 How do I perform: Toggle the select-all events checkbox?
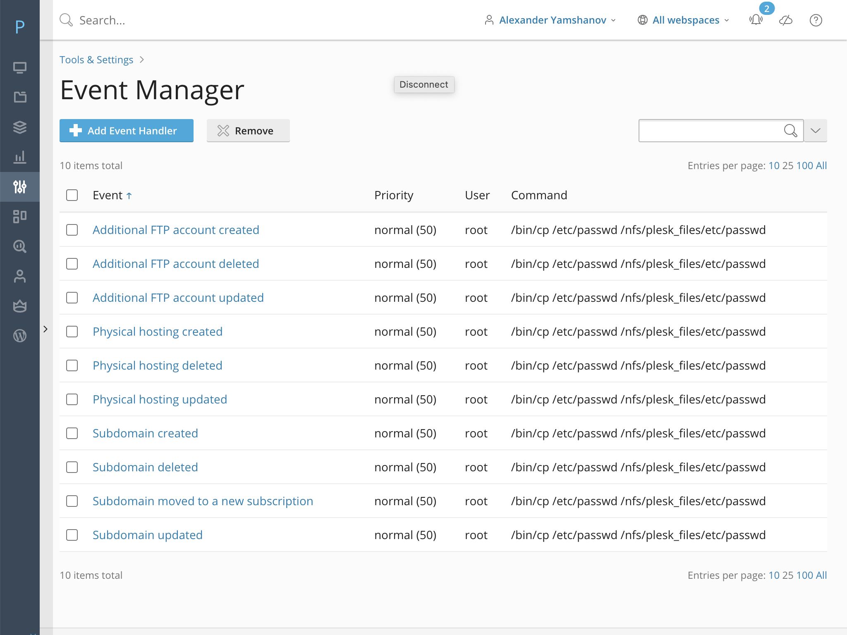72,195
